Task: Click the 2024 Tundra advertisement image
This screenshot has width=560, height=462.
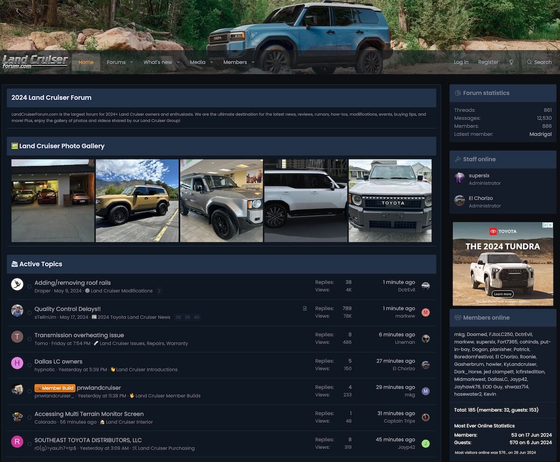Action: 503,264
